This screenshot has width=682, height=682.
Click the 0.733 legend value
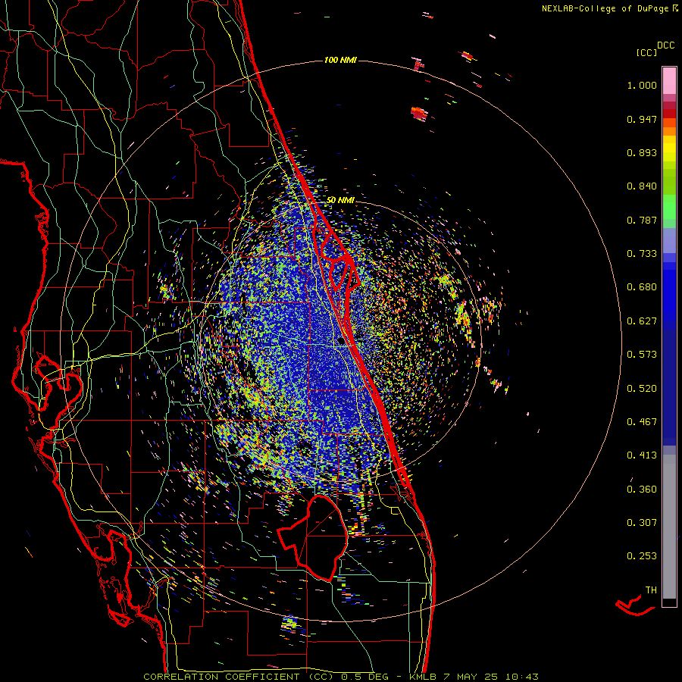coord(642,254)
